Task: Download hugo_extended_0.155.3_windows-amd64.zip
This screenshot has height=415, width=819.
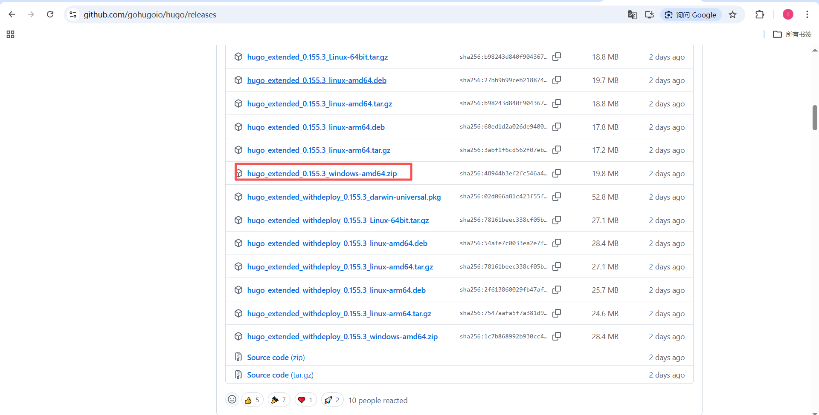Action: [x=322, y=174]
